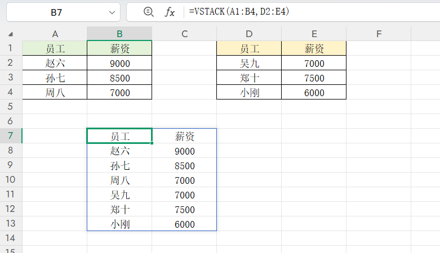Click cell B10 containing 周八
The image size is (440, 253).
[119, 179]
